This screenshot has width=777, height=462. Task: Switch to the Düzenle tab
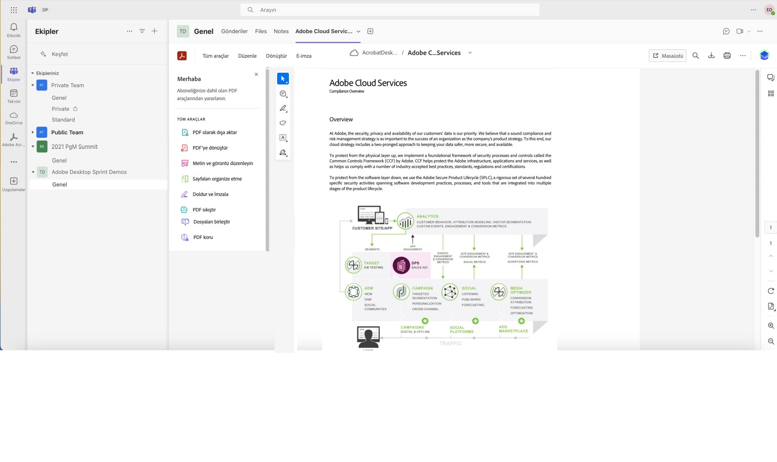tap(247, 55)
